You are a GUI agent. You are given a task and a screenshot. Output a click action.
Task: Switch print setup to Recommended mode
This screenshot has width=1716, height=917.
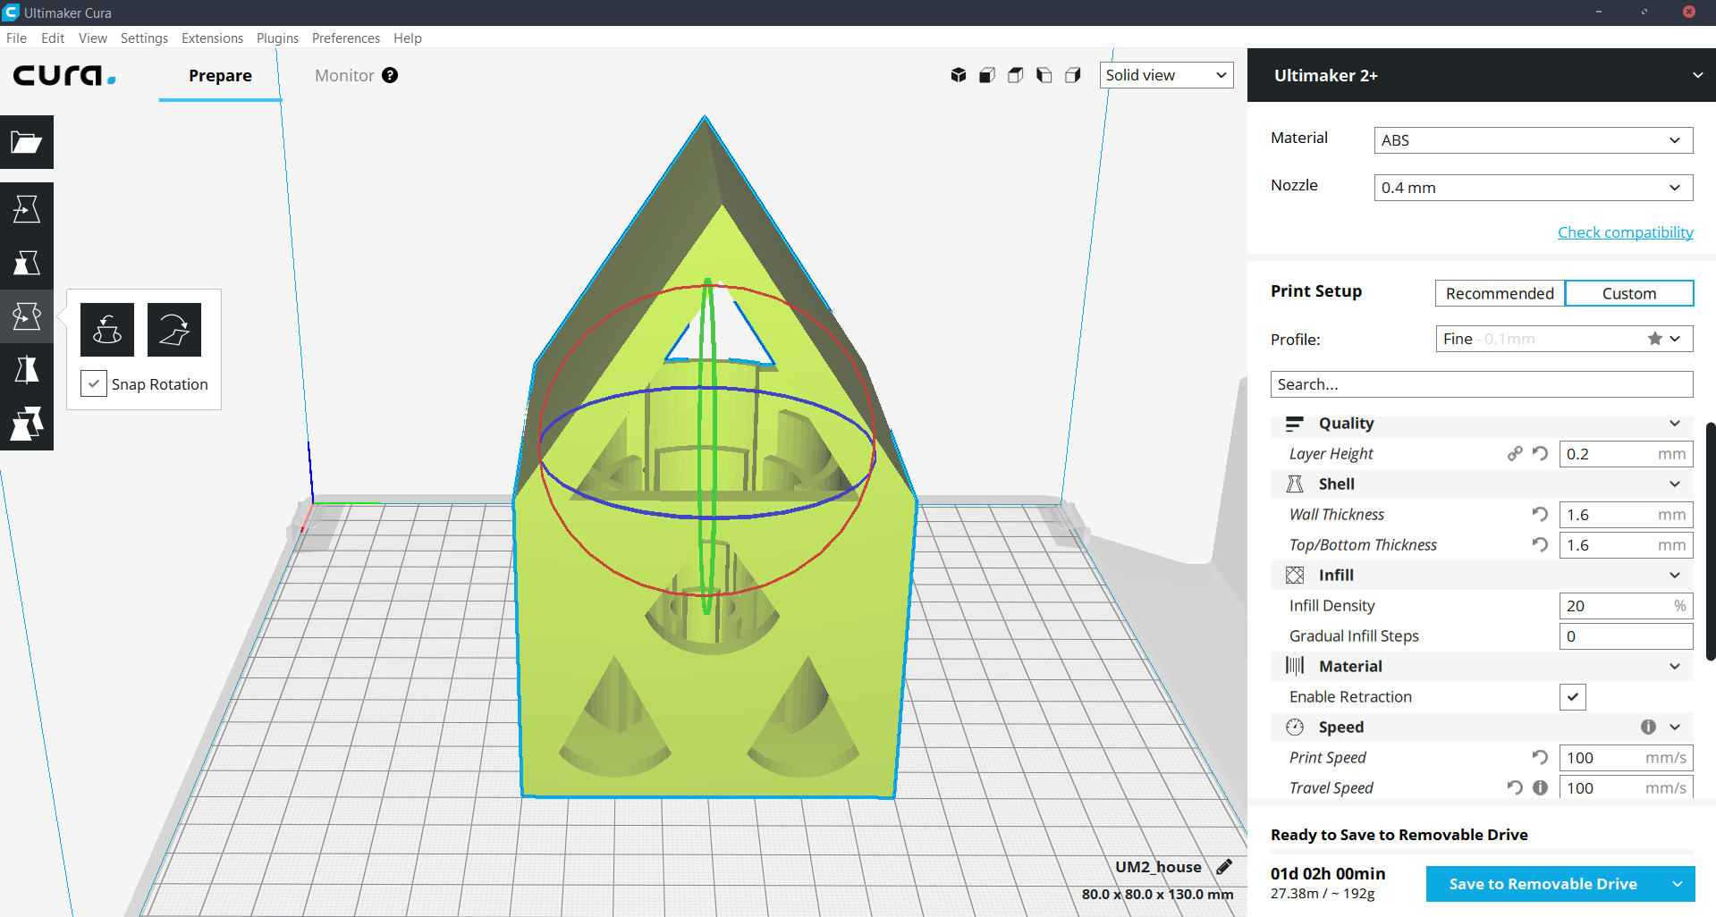tap(1500, 293)
